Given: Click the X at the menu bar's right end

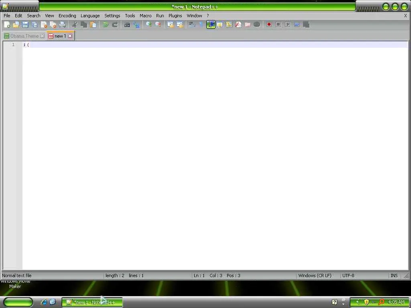Looking at the screenshot, I should point(405,16).
